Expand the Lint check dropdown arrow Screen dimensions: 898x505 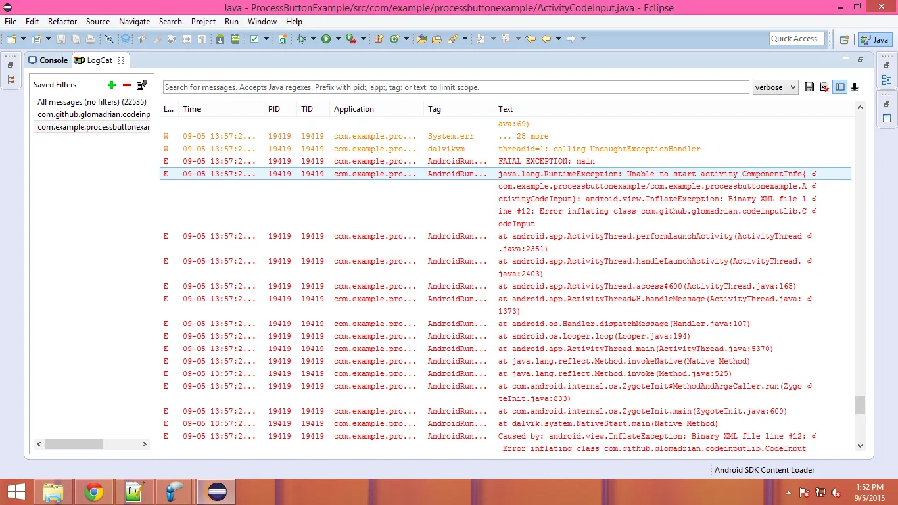266,39
